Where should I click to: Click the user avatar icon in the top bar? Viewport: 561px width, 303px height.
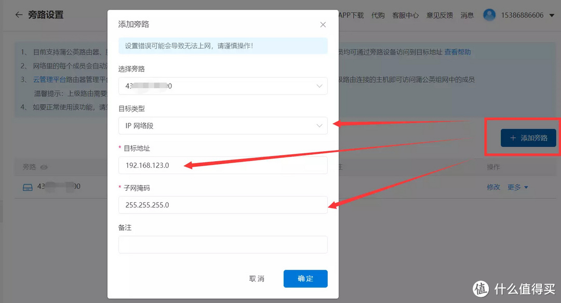coord(489,15)
